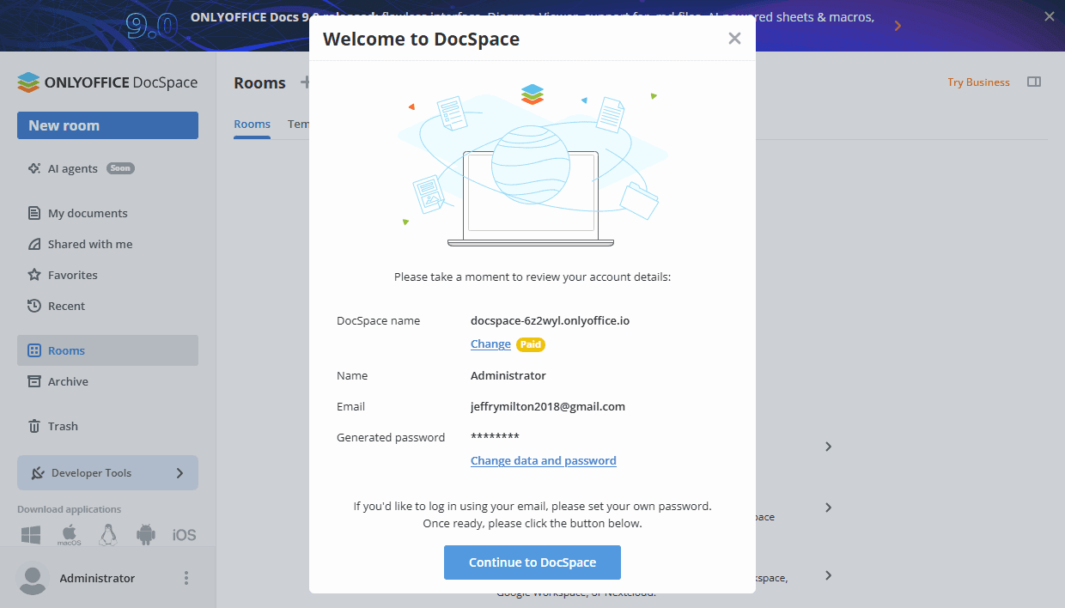Image resolution: width=1065 pixels, height=608 pixels.
Task: Open Change data and password
Action: click(543, 460)
